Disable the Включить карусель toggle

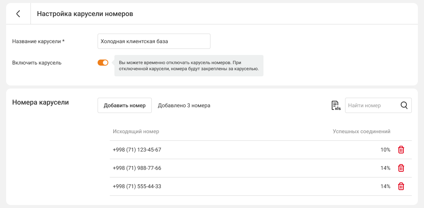103,63
